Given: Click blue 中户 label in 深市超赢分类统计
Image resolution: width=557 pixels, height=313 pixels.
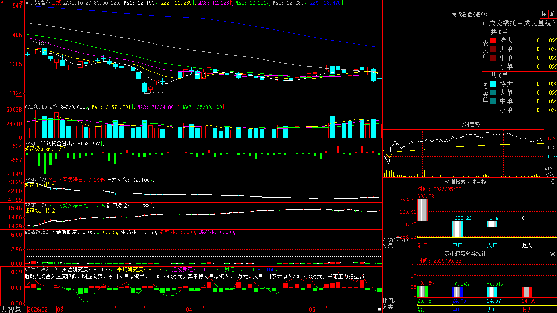Looking at the screenshot, I should point(457,310).
